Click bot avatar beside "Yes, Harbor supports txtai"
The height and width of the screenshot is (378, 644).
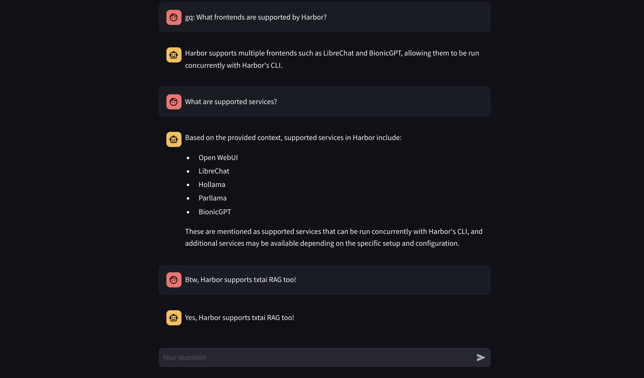(174, 318)
